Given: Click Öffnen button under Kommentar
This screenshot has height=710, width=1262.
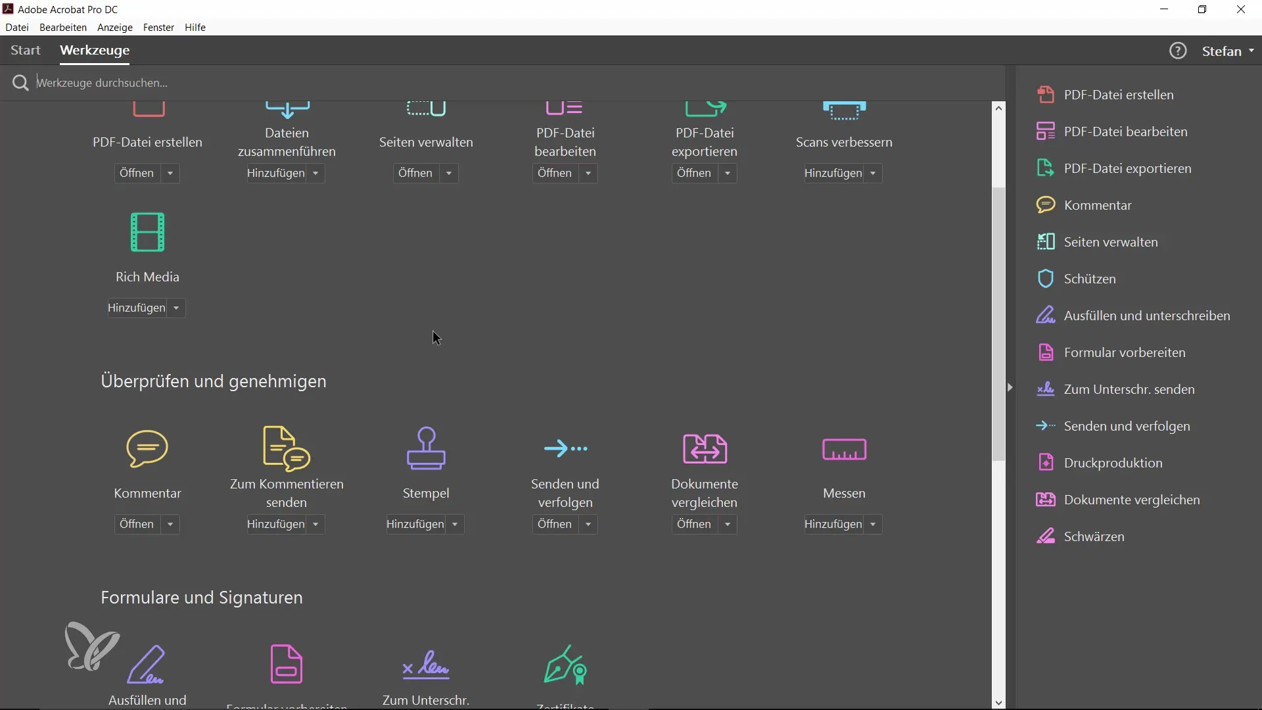Looking at the screenshot, I should pos(137,525).
